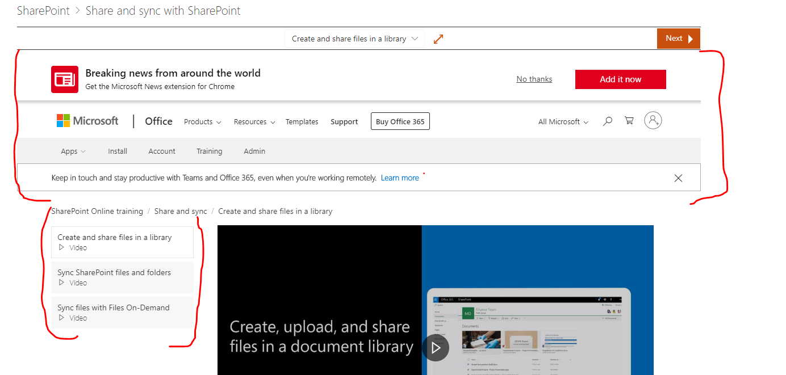Image resolution: width=786 pixels, height=375 pixels.
Task: Click the Add it now button
Action: point(620,79)
